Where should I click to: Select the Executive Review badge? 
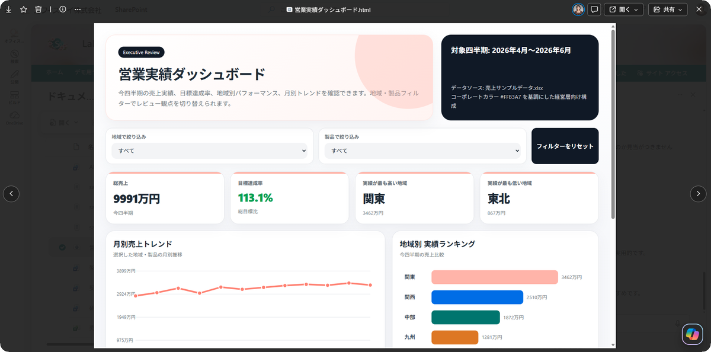pos(141,52)
